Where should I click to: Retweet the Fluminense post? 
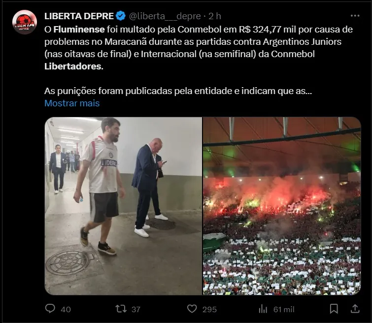point(121,309)
